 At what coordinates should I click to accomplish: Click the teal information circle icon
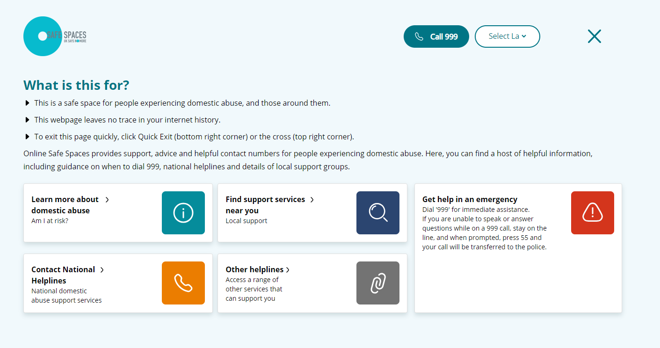[183, 213]
